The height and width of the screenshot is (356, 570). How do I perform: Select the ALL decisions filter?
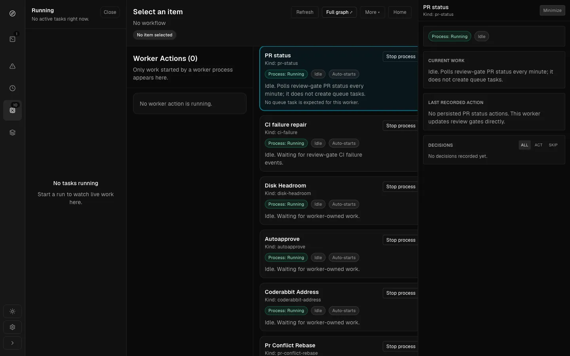click(524, 145)
